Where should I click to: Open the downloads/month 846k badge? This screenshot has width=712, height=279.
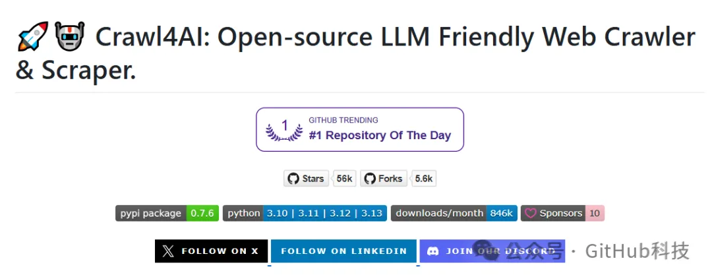[454, 213]
